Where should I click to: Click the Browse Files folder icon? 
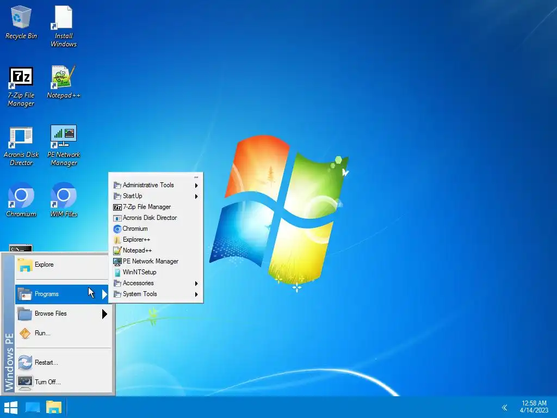point(25,314)
